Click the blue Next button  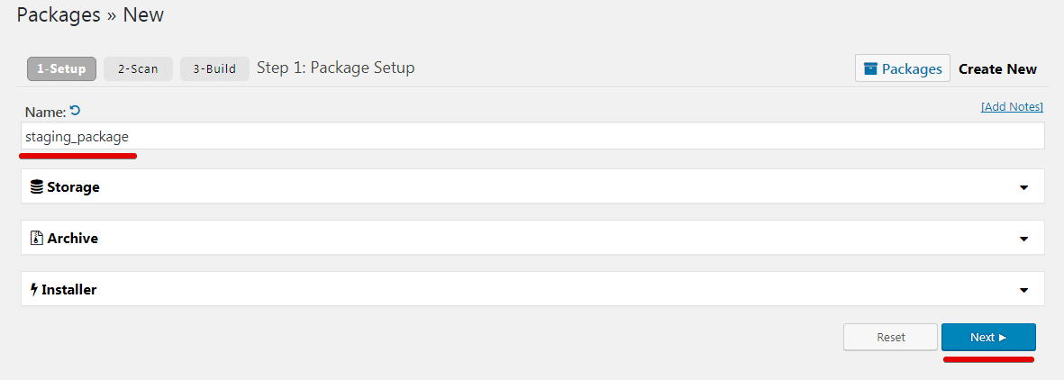coord(988,338)
